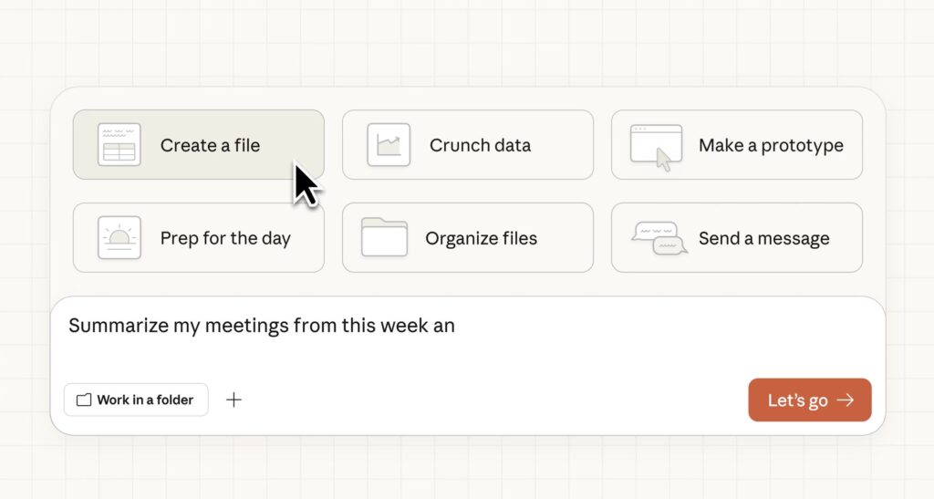Click the Work in a folder label
Viewport: 934px width, 499px height.
point(145,400)
